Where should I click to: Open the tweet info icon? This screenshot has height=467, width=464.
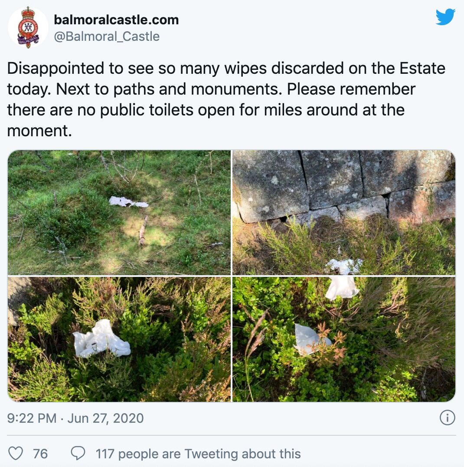(x=448, y=417)
